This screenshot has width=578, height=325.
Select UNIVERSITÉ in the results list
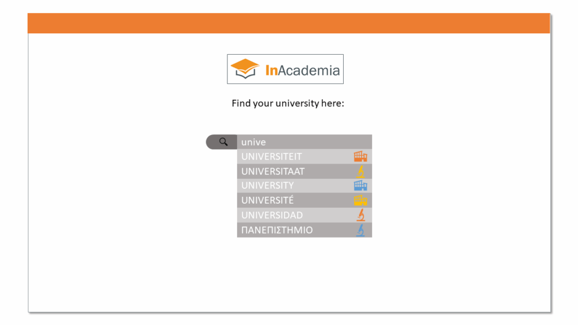(x=268, y=200)
